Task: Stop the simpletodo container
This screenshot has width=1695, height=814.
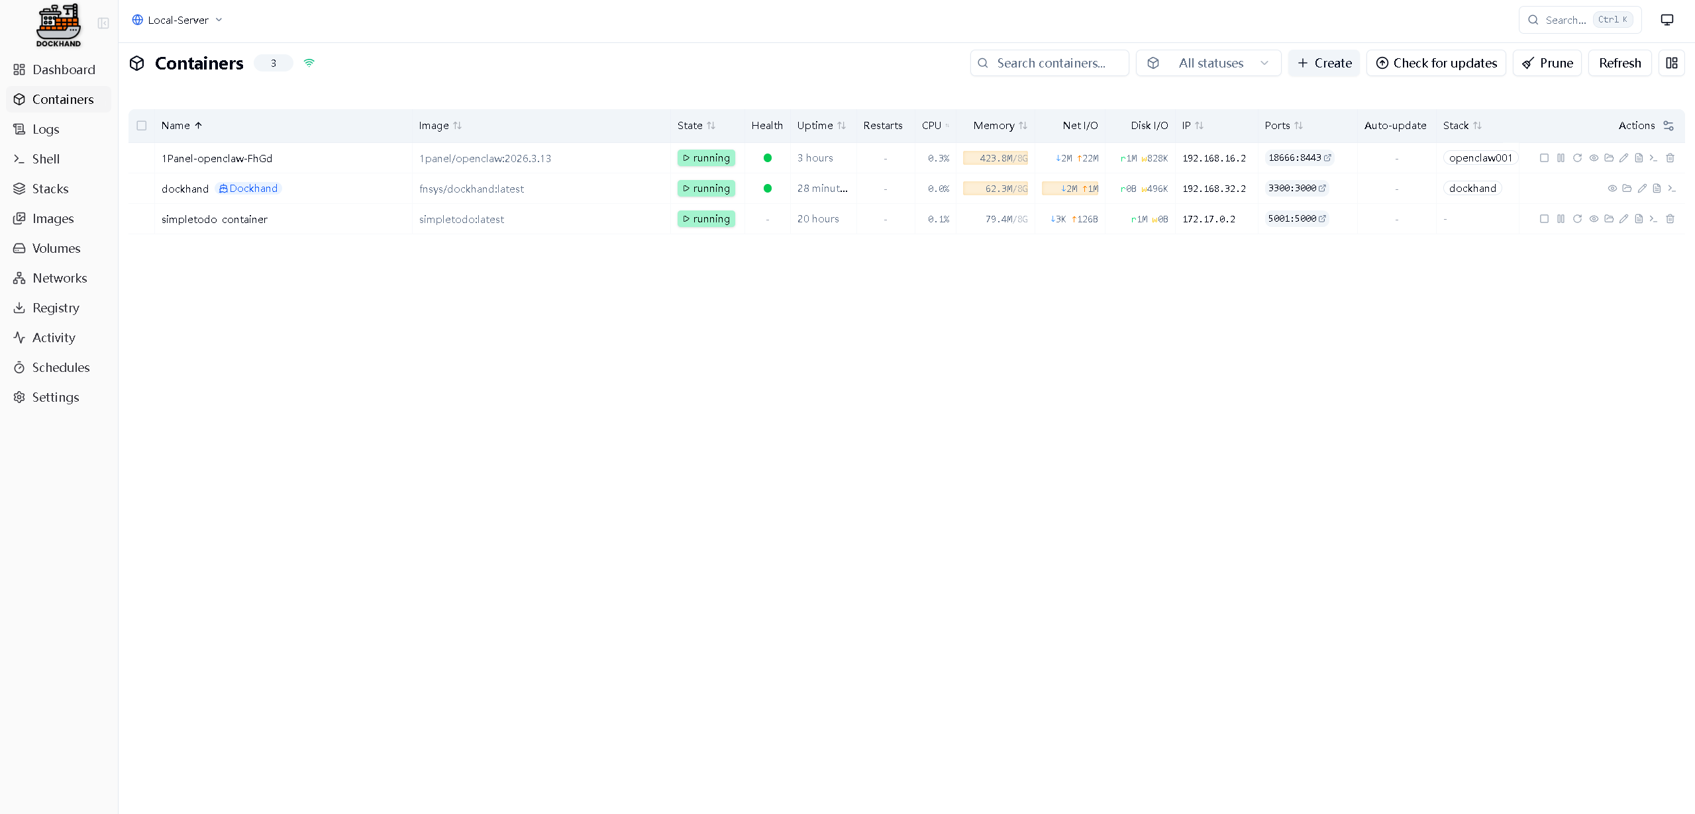Action: point(1544,219)
